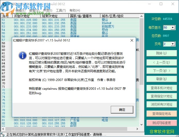Click the status bar testing message text
Viewport: 179px width, 137px height.
pos(56,135)
